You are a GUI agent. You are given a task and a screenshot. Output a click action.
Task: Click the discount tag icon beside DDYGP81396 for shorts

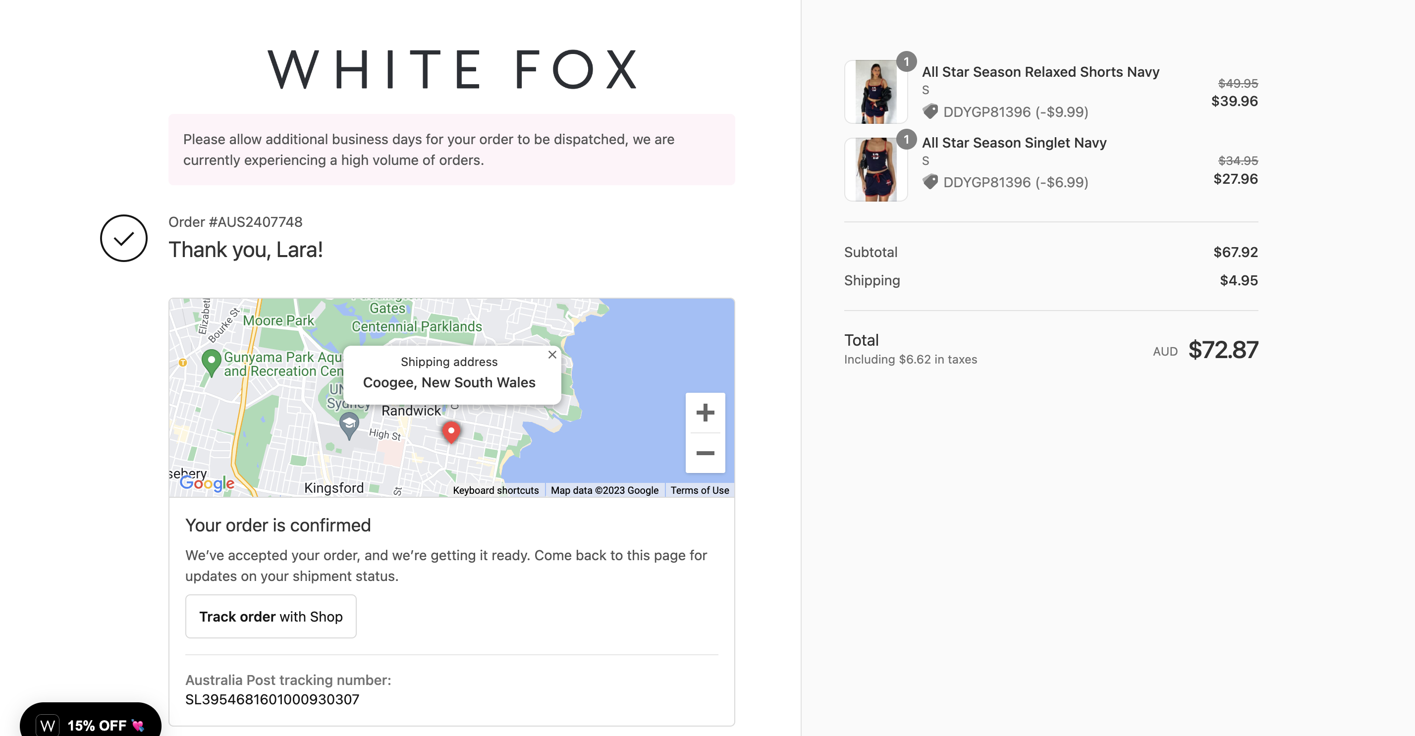point(930,111)
